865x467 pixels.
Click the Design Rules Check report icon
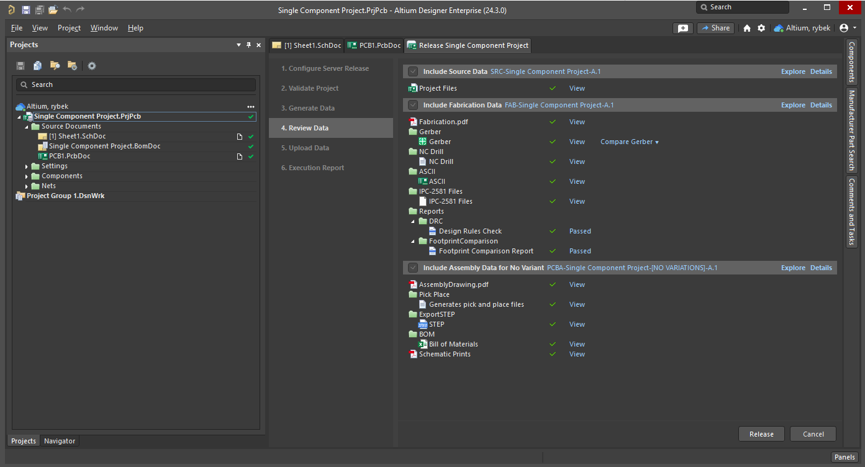(433, 231)
